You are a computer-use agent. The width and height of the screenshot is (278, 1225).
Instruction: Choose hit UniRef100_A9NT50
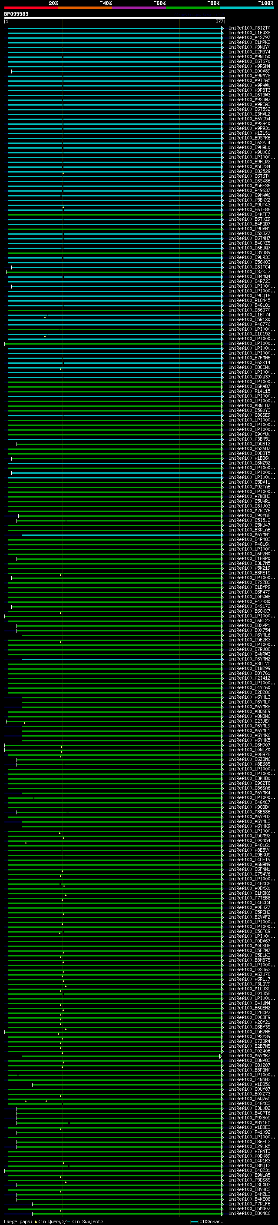pyautogui.click(x=249, y=56)
